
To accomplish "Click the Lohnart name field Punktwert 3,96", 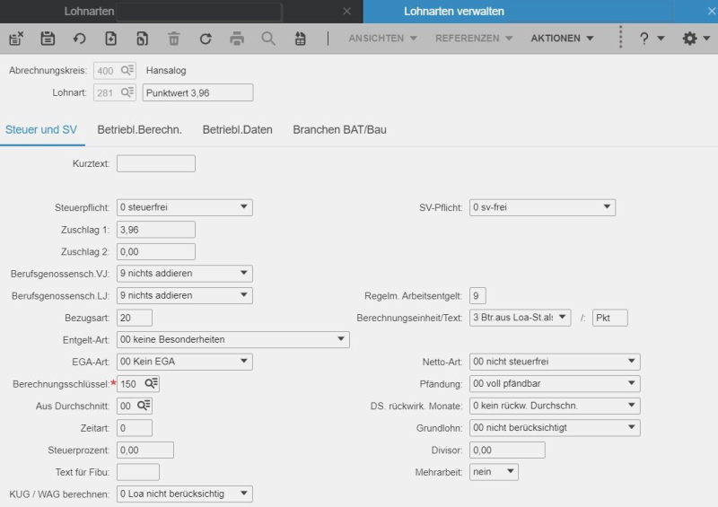I will tap(197, 92).
